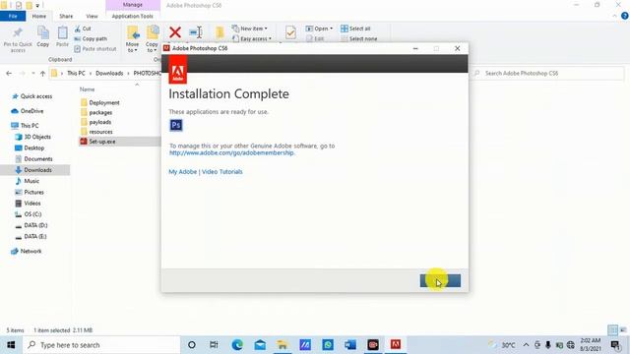Image resolution: width=630 pixels, height=354 pixels.
Task: Open WhatsApp from the taskbar
Action: [x=328, y=345]
